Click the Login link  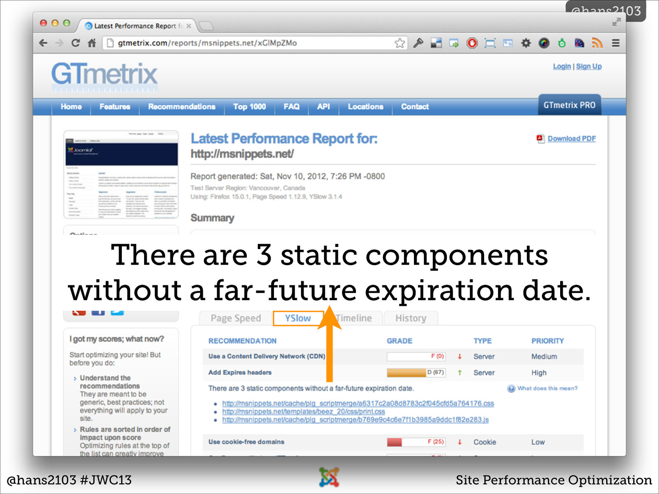pyautogui.click(x=562, y=66)
